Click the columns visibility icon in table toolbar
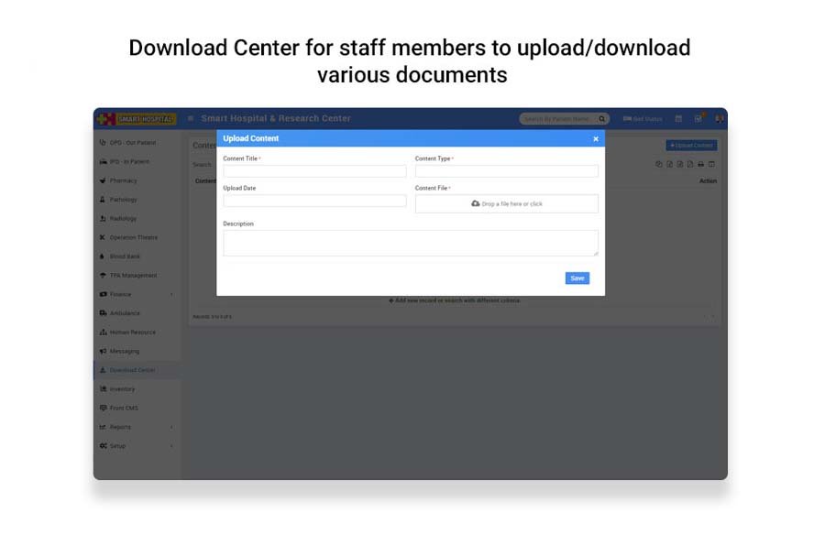Screen dimensions: 825x534 tap(711, 164)
